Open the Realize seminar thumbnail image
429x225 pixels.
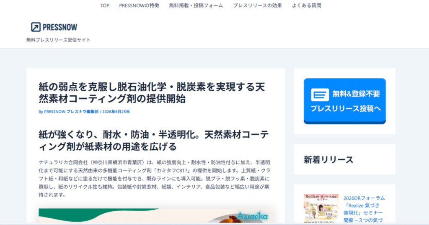tap(321, 208)
